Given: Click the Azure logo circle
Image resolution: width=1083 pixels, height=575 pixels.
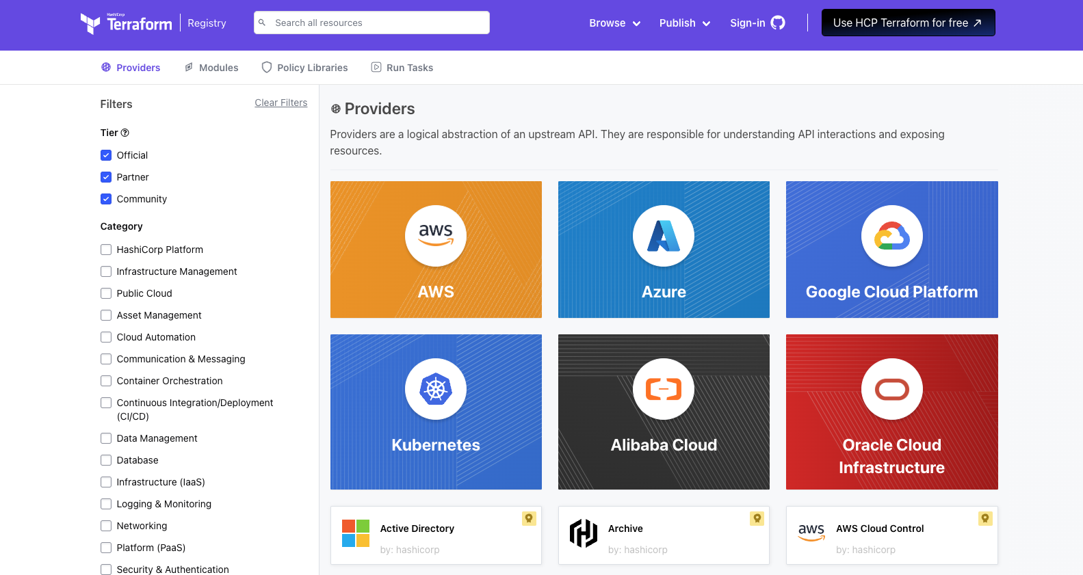Looking at the screenshot, I should (x=664, y=236).
